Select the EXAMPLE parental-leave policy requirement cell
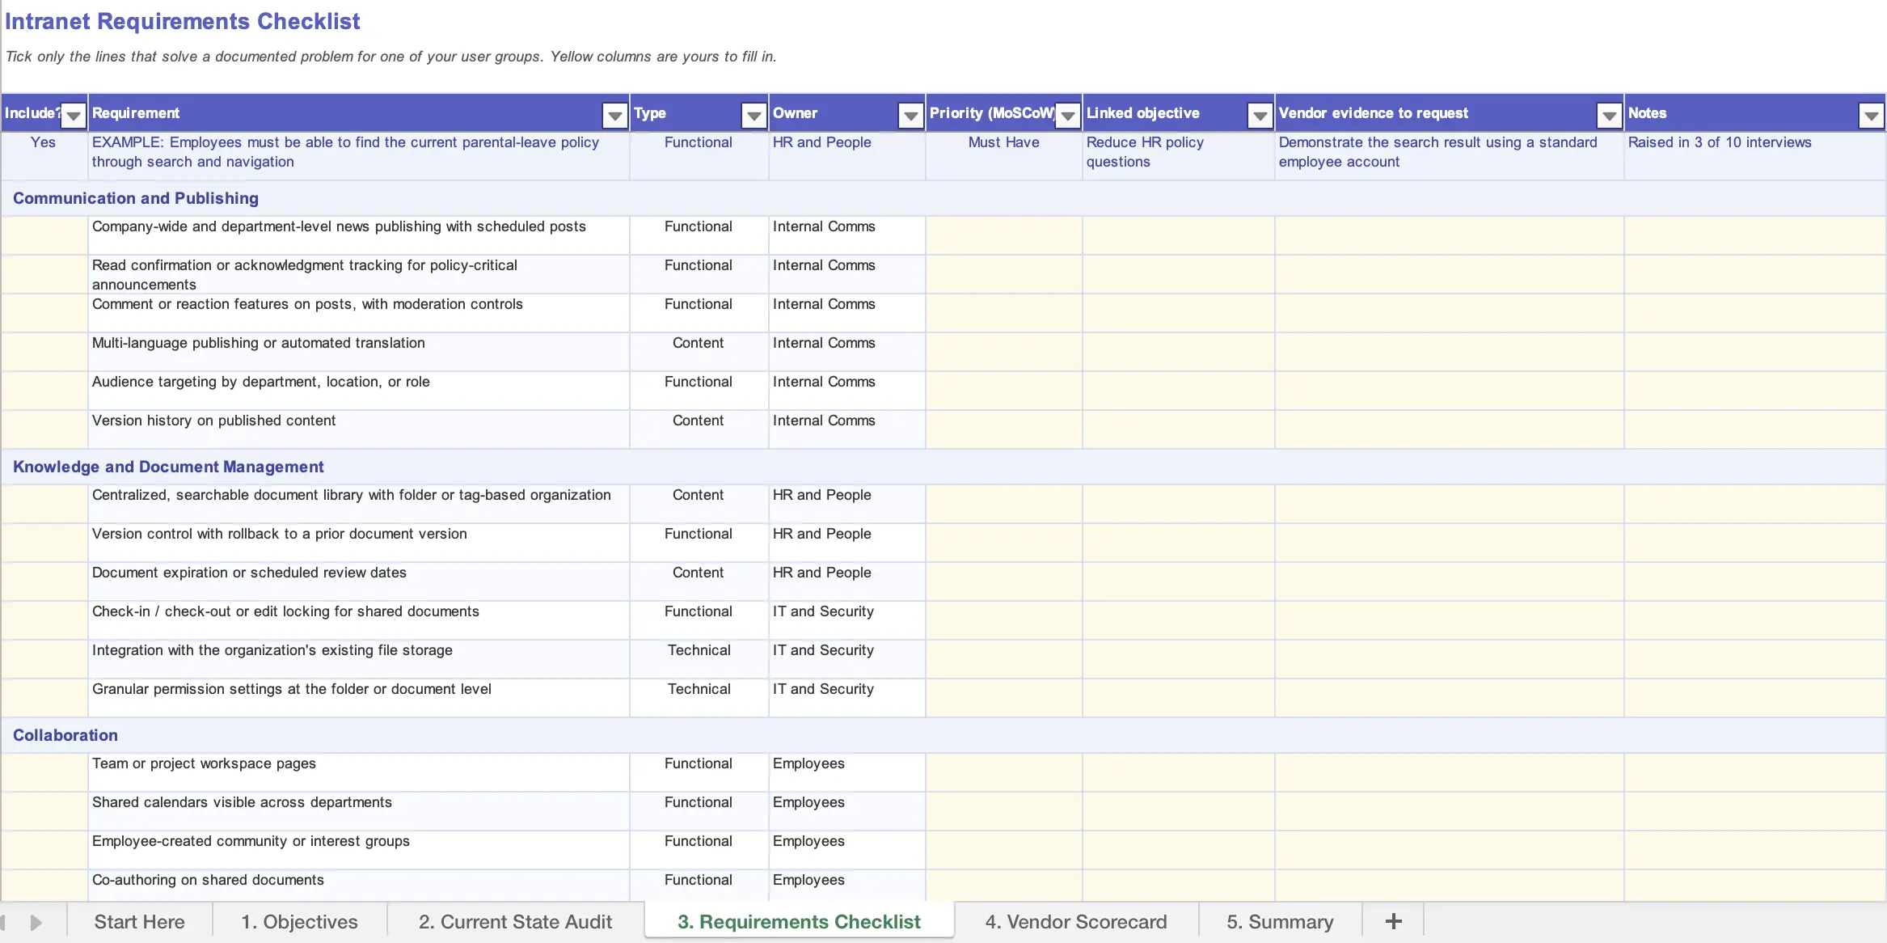Viewport: 1887px width, 943px height. (358, 156)
